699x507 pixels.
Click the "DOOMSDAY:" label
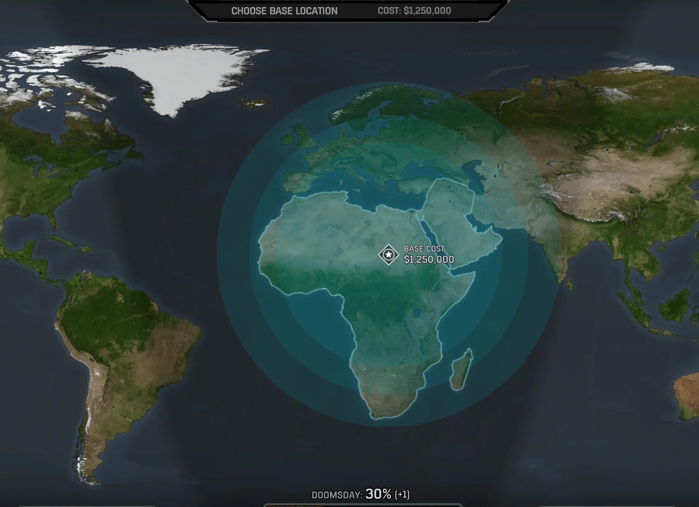tap(337, 495)
